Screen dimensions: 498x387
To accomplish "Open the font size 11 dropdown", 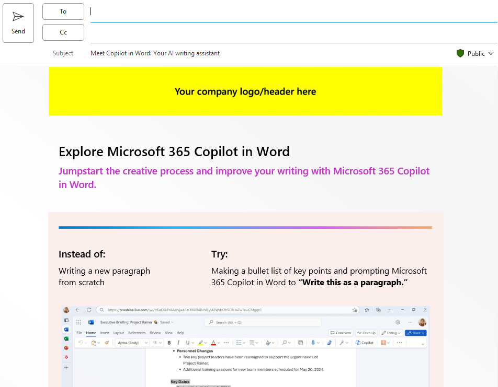I will coord(157,343).
